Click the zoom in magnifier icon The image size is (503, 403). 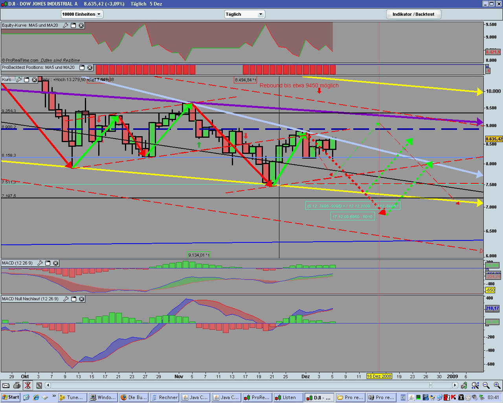point(497,385)
